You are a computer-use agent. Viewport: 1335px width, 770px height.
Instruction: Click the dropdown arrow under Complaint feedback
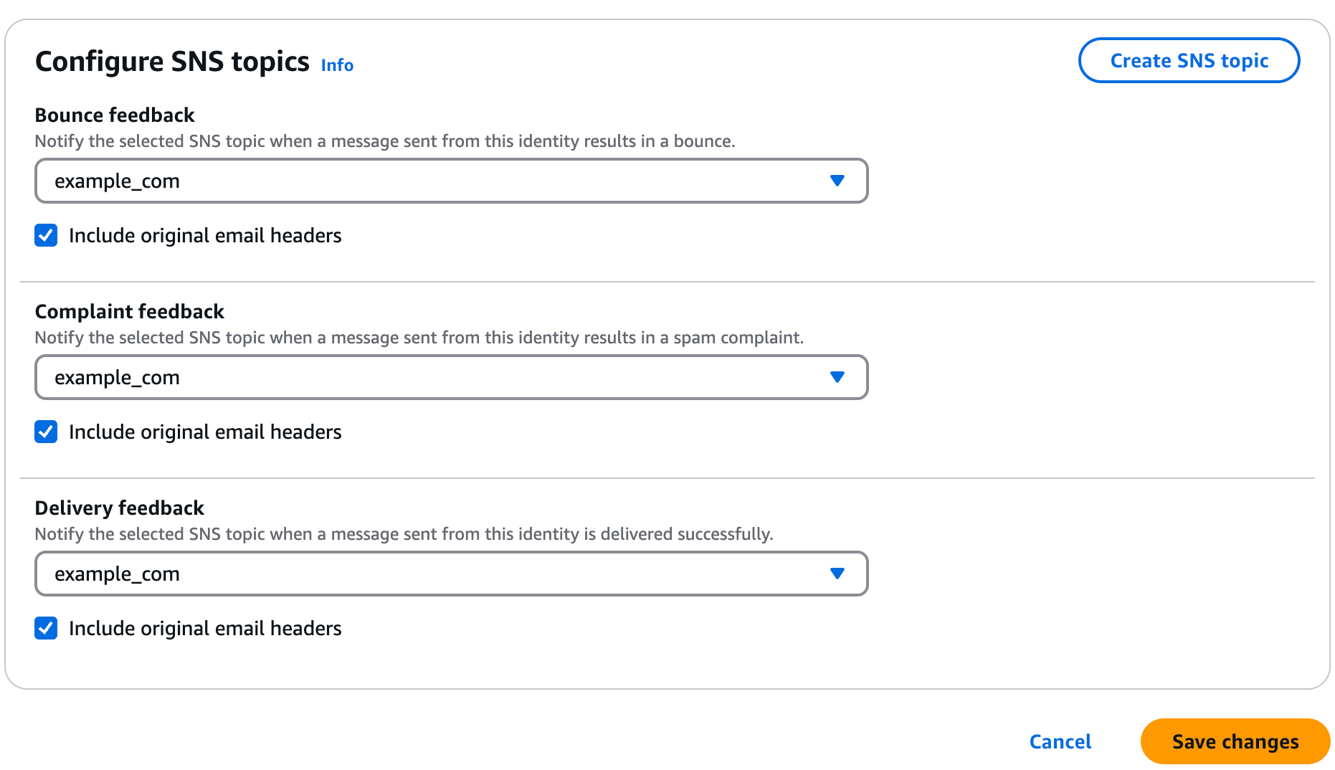(837, 377)
